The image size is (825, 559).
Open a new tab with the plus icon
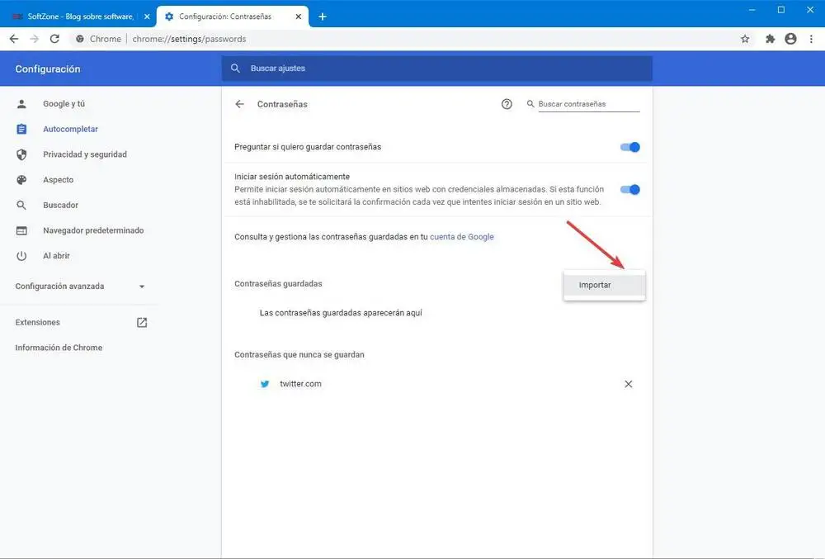click(323, 17)
